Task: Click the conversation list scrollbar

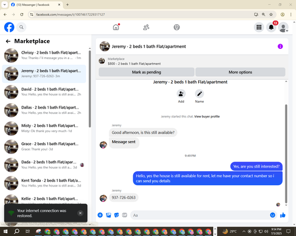Action: (90, 88)
